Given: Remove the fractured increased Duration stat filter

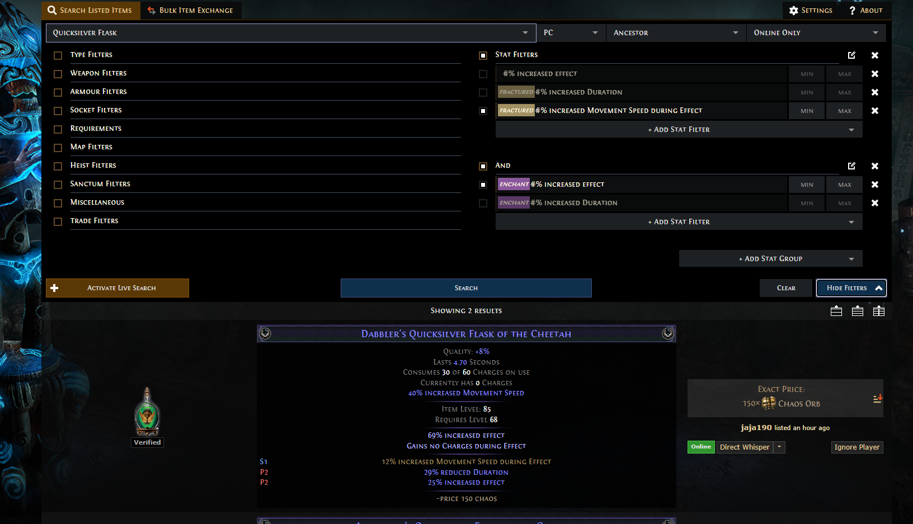Looking at the screenshot, I should [874, 92].
